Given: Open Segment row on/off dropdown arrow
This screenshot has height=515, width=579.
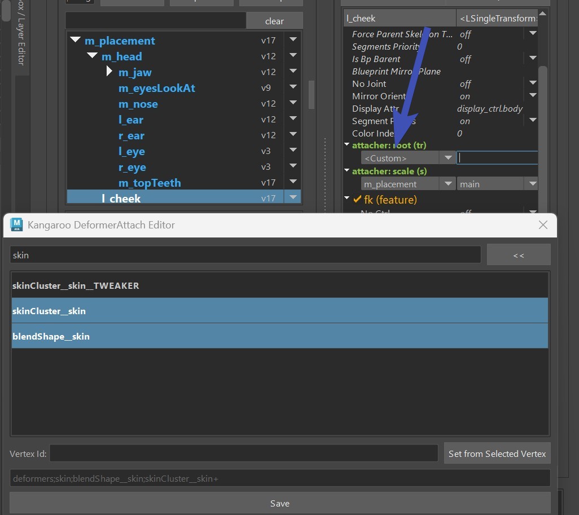Looking at the screenshot, I should tap(533, 120).
